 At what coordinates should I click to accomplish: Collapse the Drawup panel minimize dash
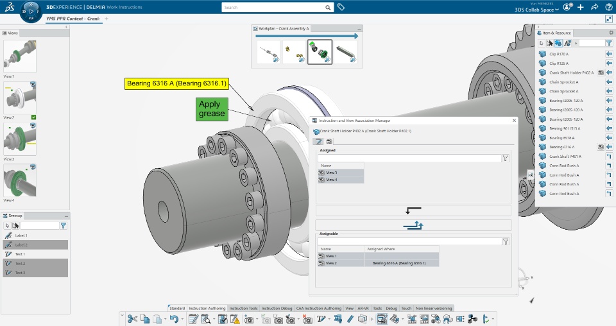coord(66,216)
